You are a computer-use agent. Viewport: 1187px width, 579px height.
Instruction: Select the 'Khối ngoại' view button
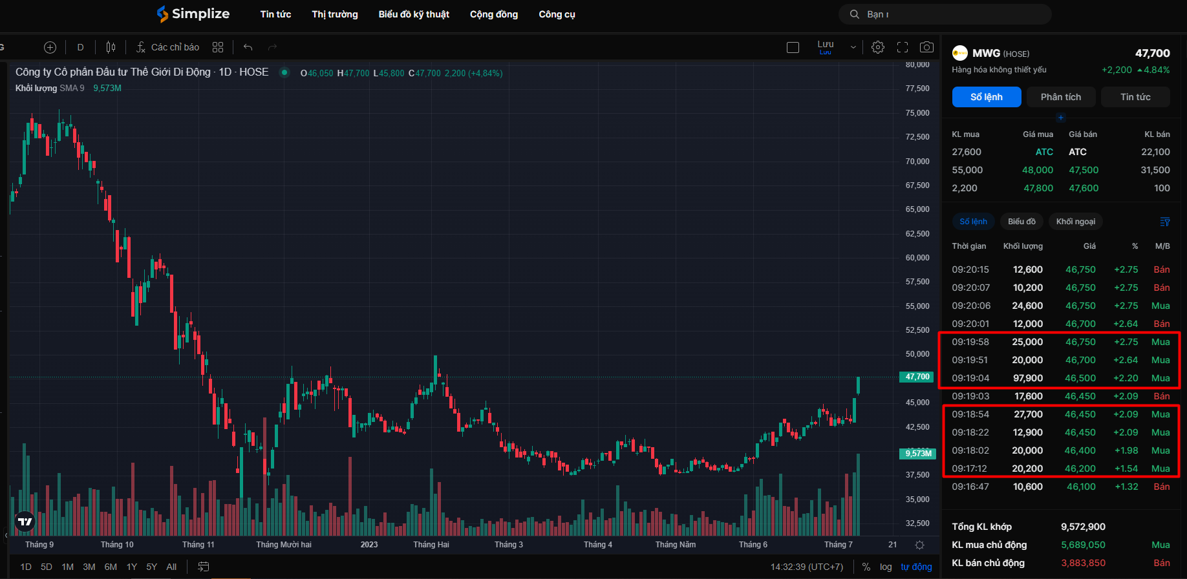coord(1075,222)
